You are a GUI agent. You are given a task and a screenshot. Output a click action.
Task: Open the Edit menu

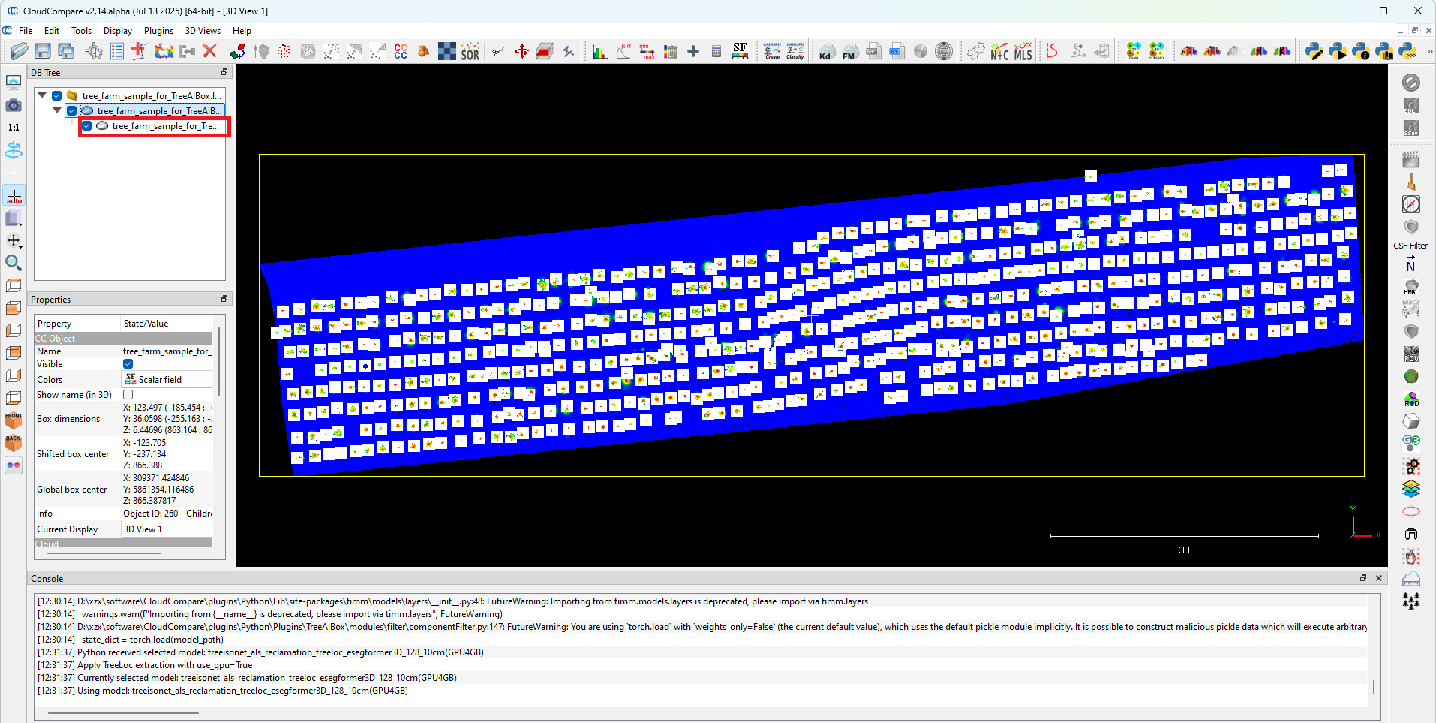[52, 31]
